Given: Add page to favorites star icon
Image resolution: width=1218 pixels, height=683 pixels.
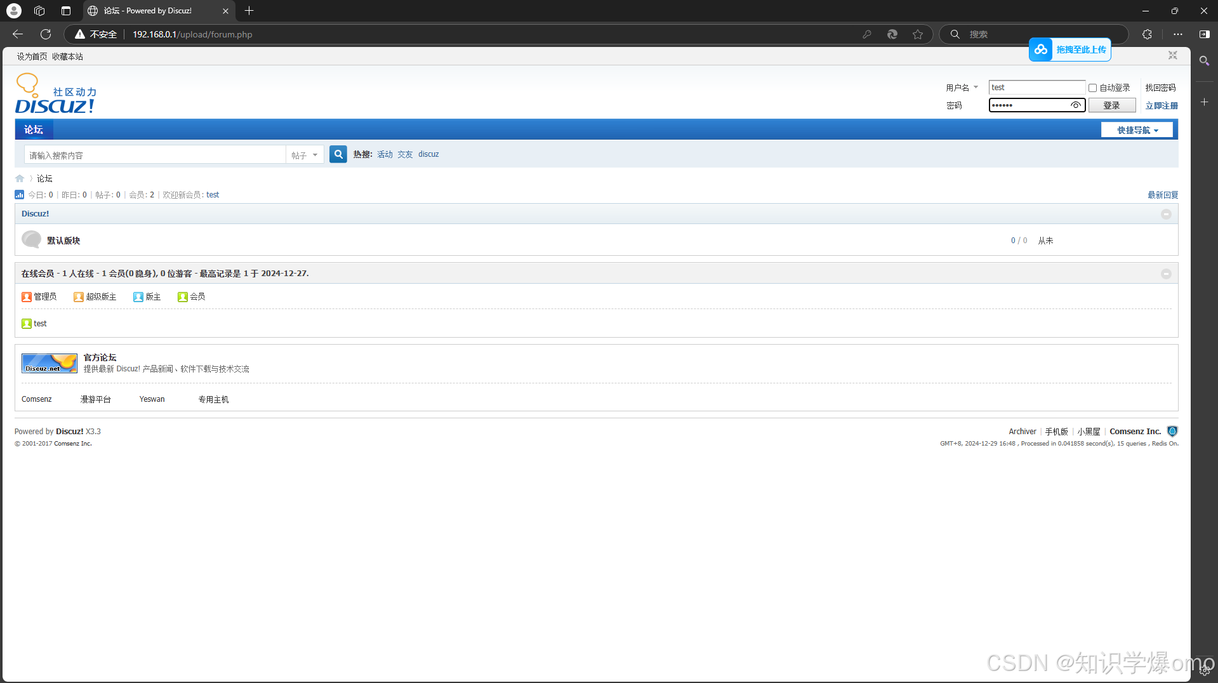Looking at the screenshot, I should (917, 34).
